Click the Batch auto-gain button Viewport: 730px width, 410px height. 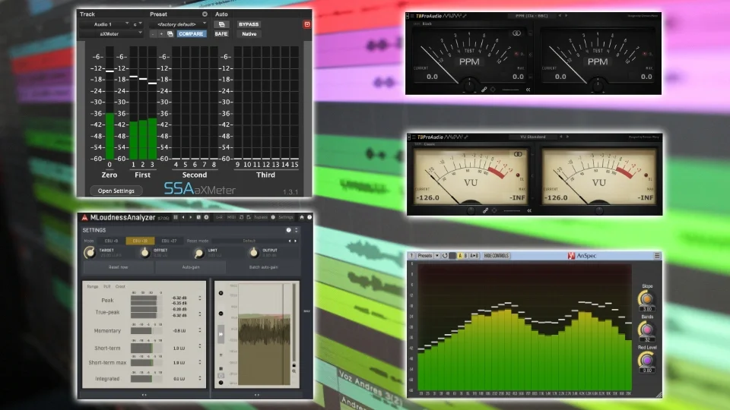pos(264,267)
